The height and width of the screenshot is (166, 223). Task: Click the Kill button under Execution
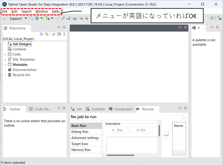point(140,130)
